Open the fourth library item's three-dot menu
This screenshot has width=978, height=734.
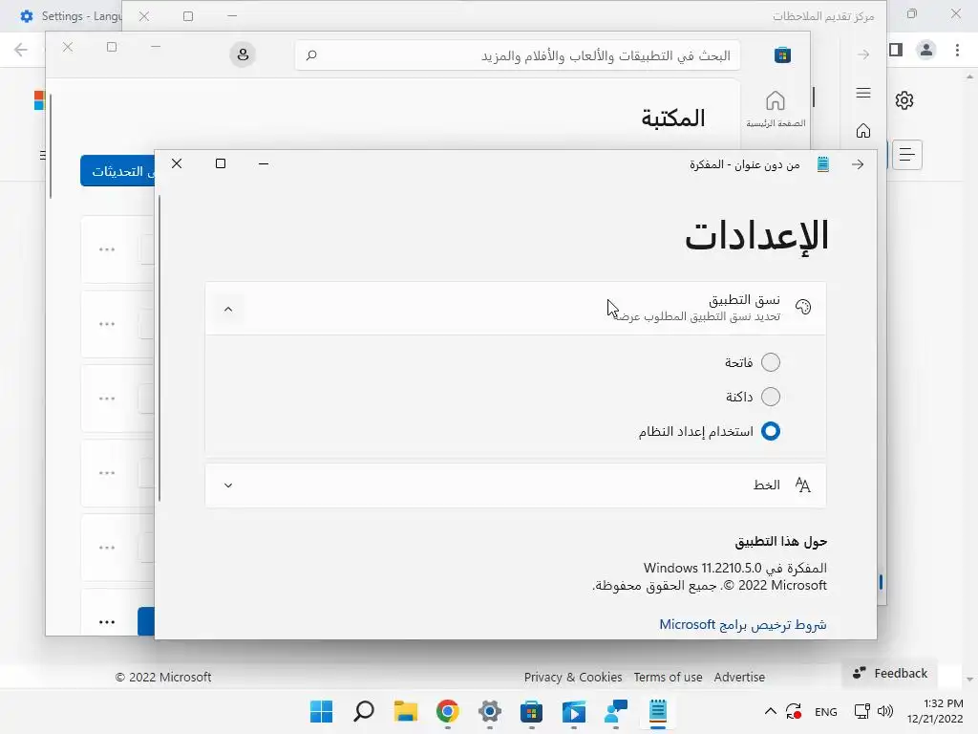pos(107,472)
